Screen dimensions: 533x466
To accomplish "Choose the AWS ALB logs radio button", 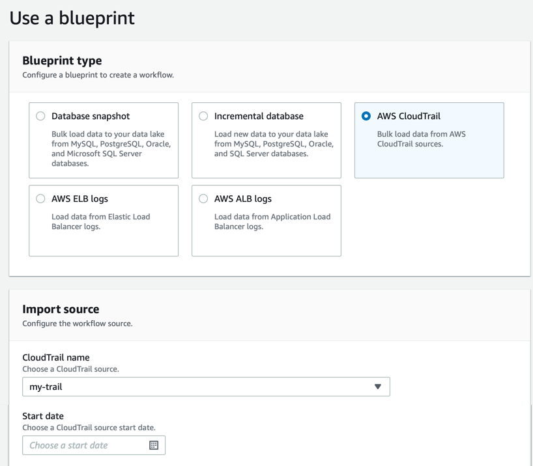I will point(203,199).
